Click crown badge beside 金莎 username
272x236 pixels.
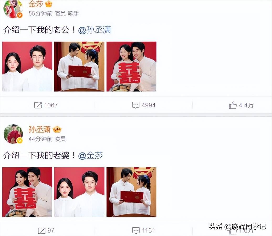point(49,4)
